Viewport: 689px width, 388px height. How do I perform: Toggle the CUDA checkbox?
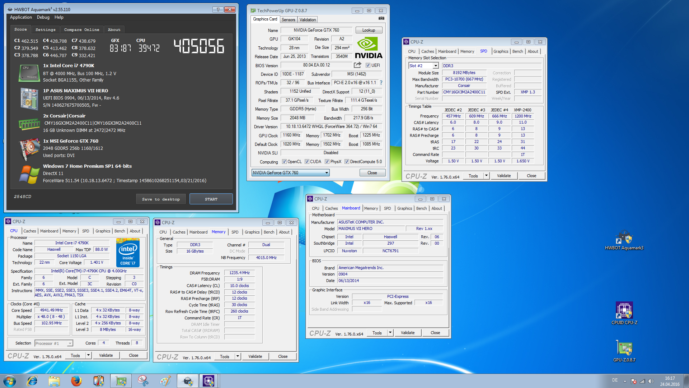307,162
